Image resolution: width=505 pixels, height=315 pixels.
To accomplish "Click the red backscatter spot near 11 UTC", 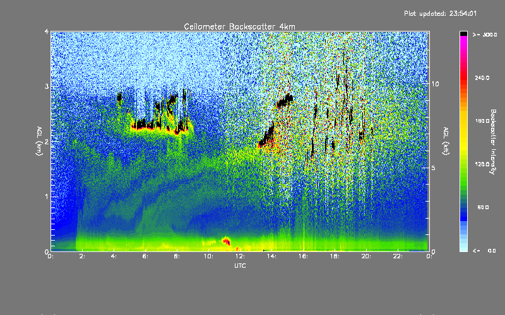I will (x=227, y=241).
